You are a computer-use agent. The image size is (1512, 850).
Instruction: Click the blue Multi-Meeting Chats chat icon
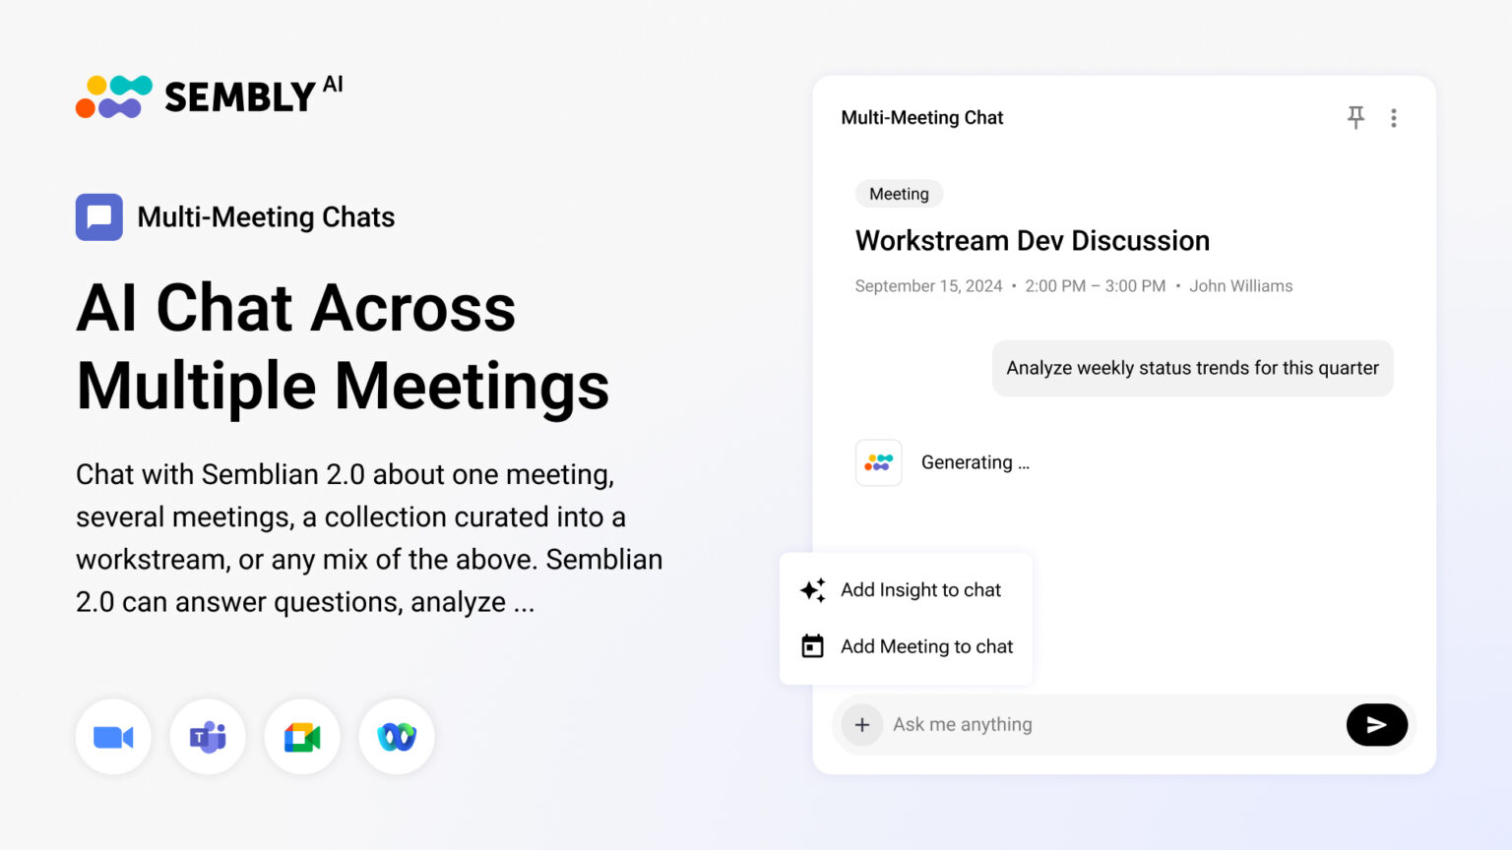click(x=98, y=216)
